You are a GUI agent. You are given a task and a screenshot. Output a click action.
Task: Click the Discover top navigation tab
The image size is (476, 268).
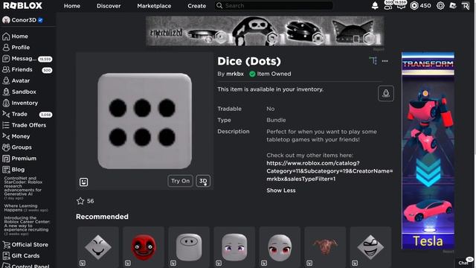pos(109,6)
